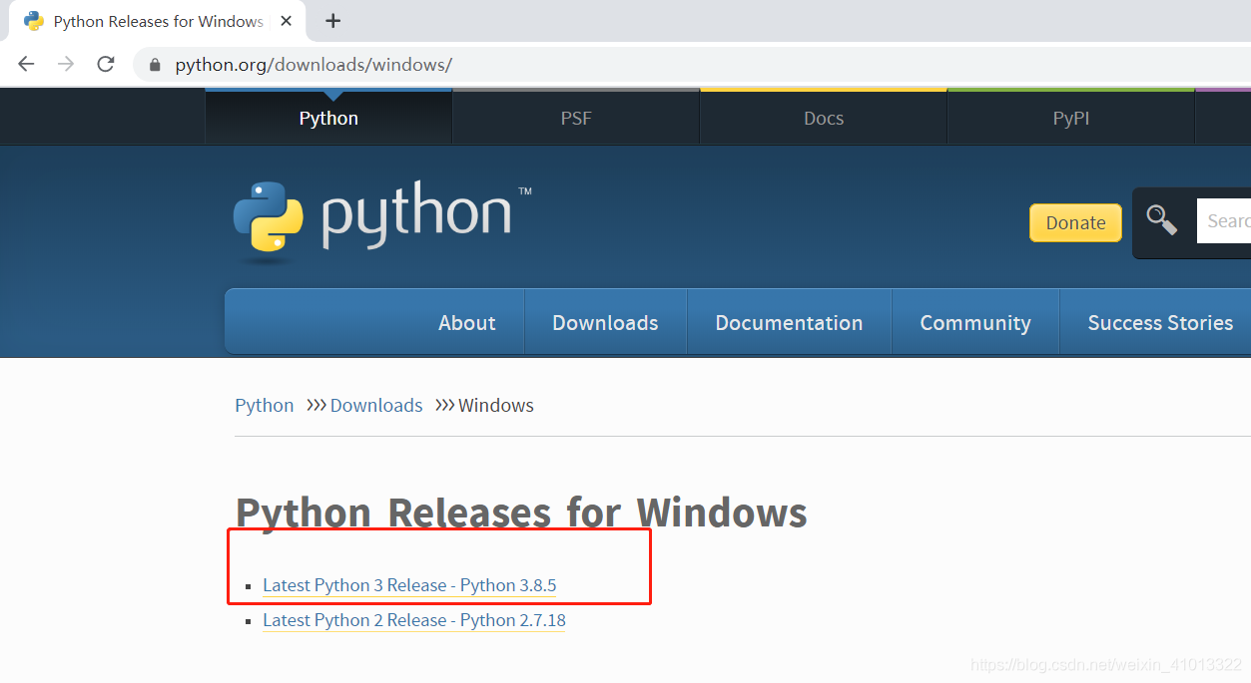
Task: Reload the page with refresh icon
Action: pos(105,64)
